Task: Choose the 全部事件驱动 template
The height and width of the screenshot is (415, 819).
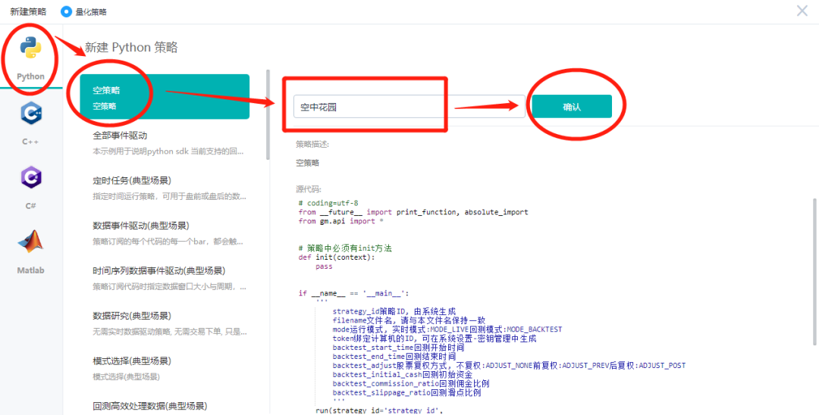Action: pos(165,143)
